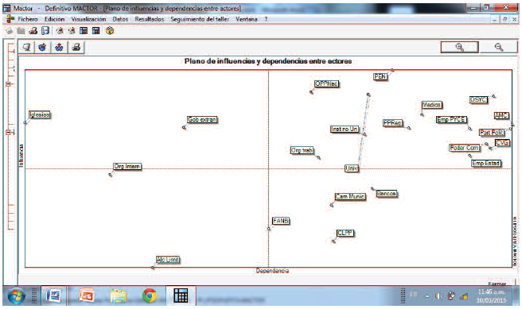522x309 pixels.
Task: Open the ? help menu
Action: [266, 19]
